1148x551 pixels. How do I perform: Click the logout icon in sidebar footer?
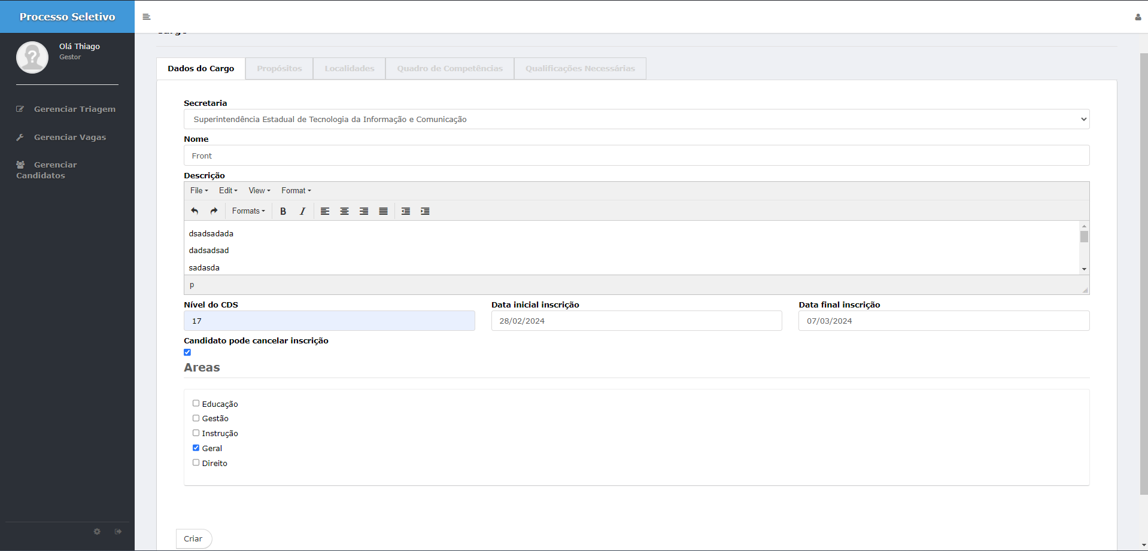click(x=118, y=531)
